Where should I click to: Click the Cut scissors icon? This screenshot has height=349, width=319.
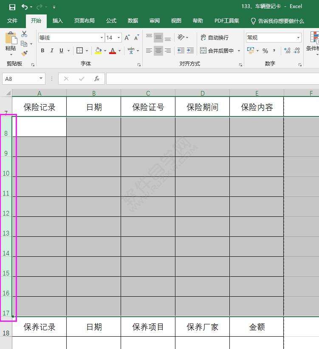[24, 34]
